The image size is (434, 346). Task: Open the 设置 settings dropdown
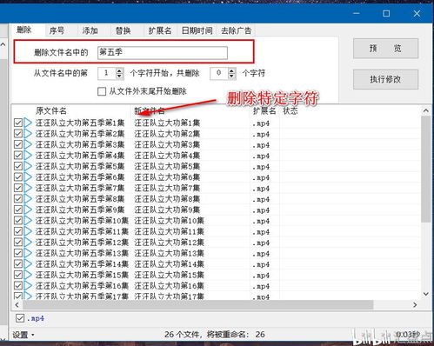23,335
